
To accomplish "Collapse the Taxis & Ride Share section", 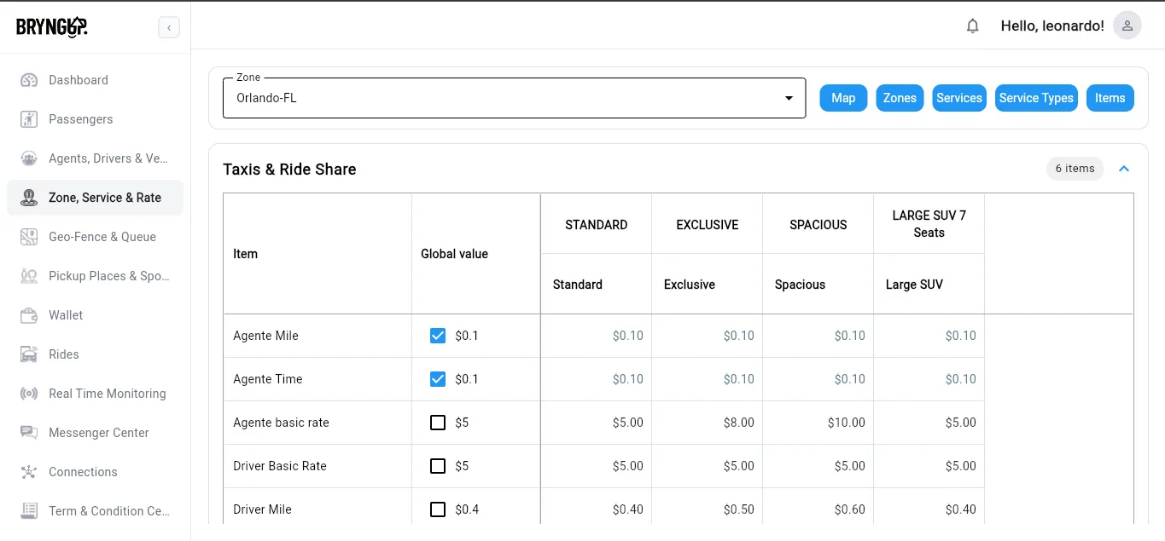I will point(1124,169).
